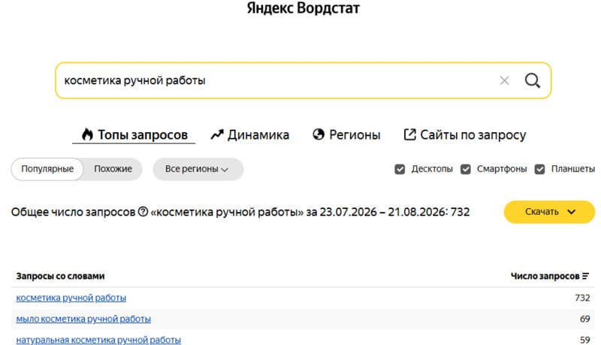The height and width of the screenshot is (345, 601).
Task: Switch to the Динамика tab
Action: pos(250,135)
